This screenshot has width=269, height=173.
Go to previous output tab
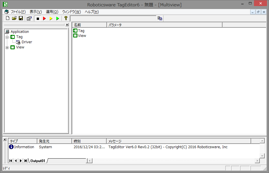click(x=16, y=161)
